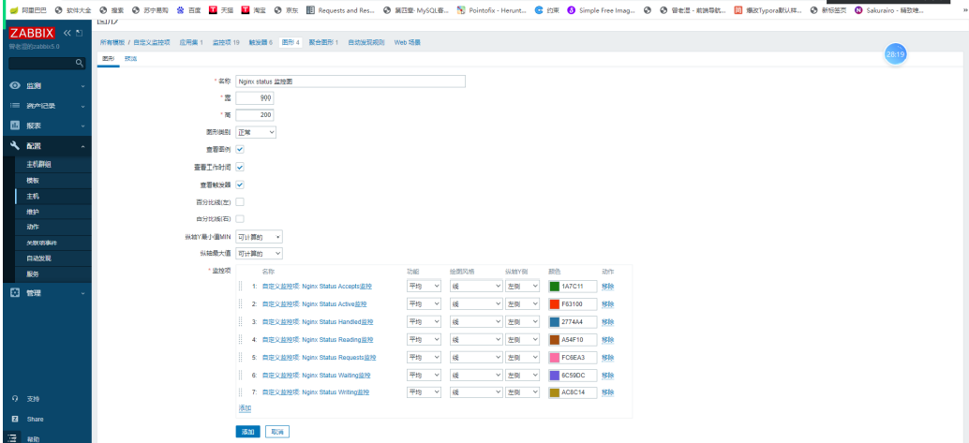Click the drag handle of Nginx Status Requests row

point(241,357)
